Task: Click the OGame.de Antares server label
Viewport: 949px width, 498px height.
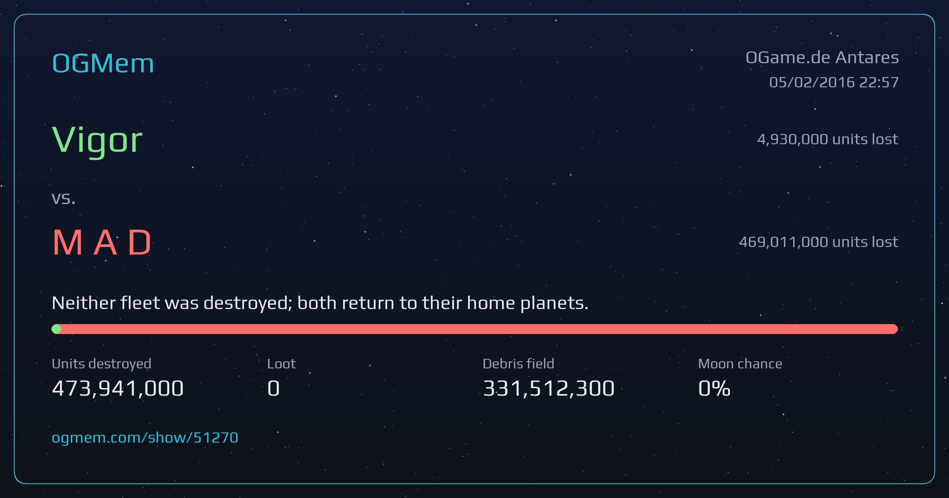Action: 822,58
